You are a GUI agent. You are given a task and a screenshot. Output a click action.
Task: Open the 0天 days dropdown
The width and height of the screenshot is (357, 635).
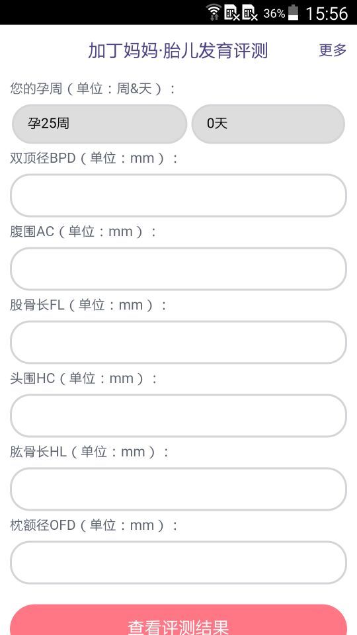pos(268,124)
